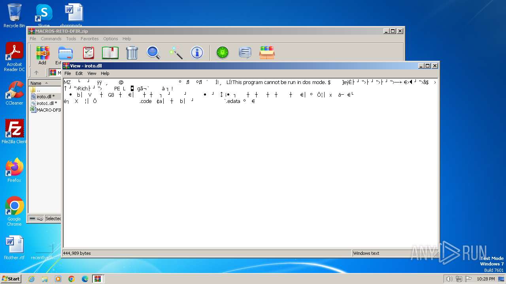Click the volume speaker tray icon

(x=449, y=279)
